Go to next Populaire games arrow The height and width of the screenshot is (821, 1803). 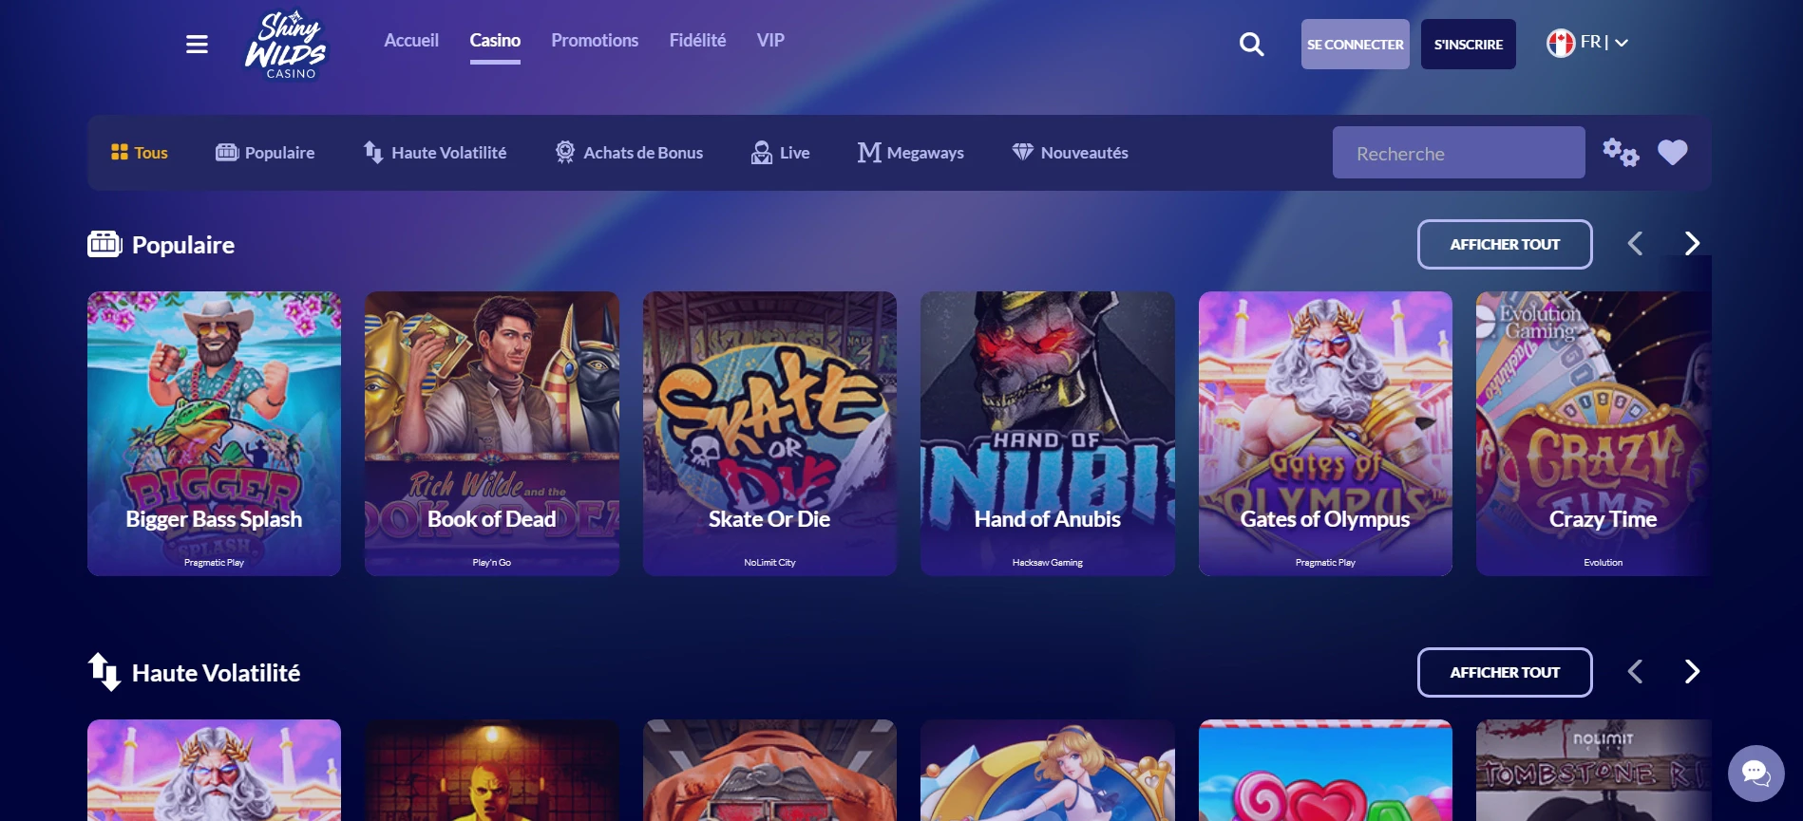click(x=1692, y=244)
